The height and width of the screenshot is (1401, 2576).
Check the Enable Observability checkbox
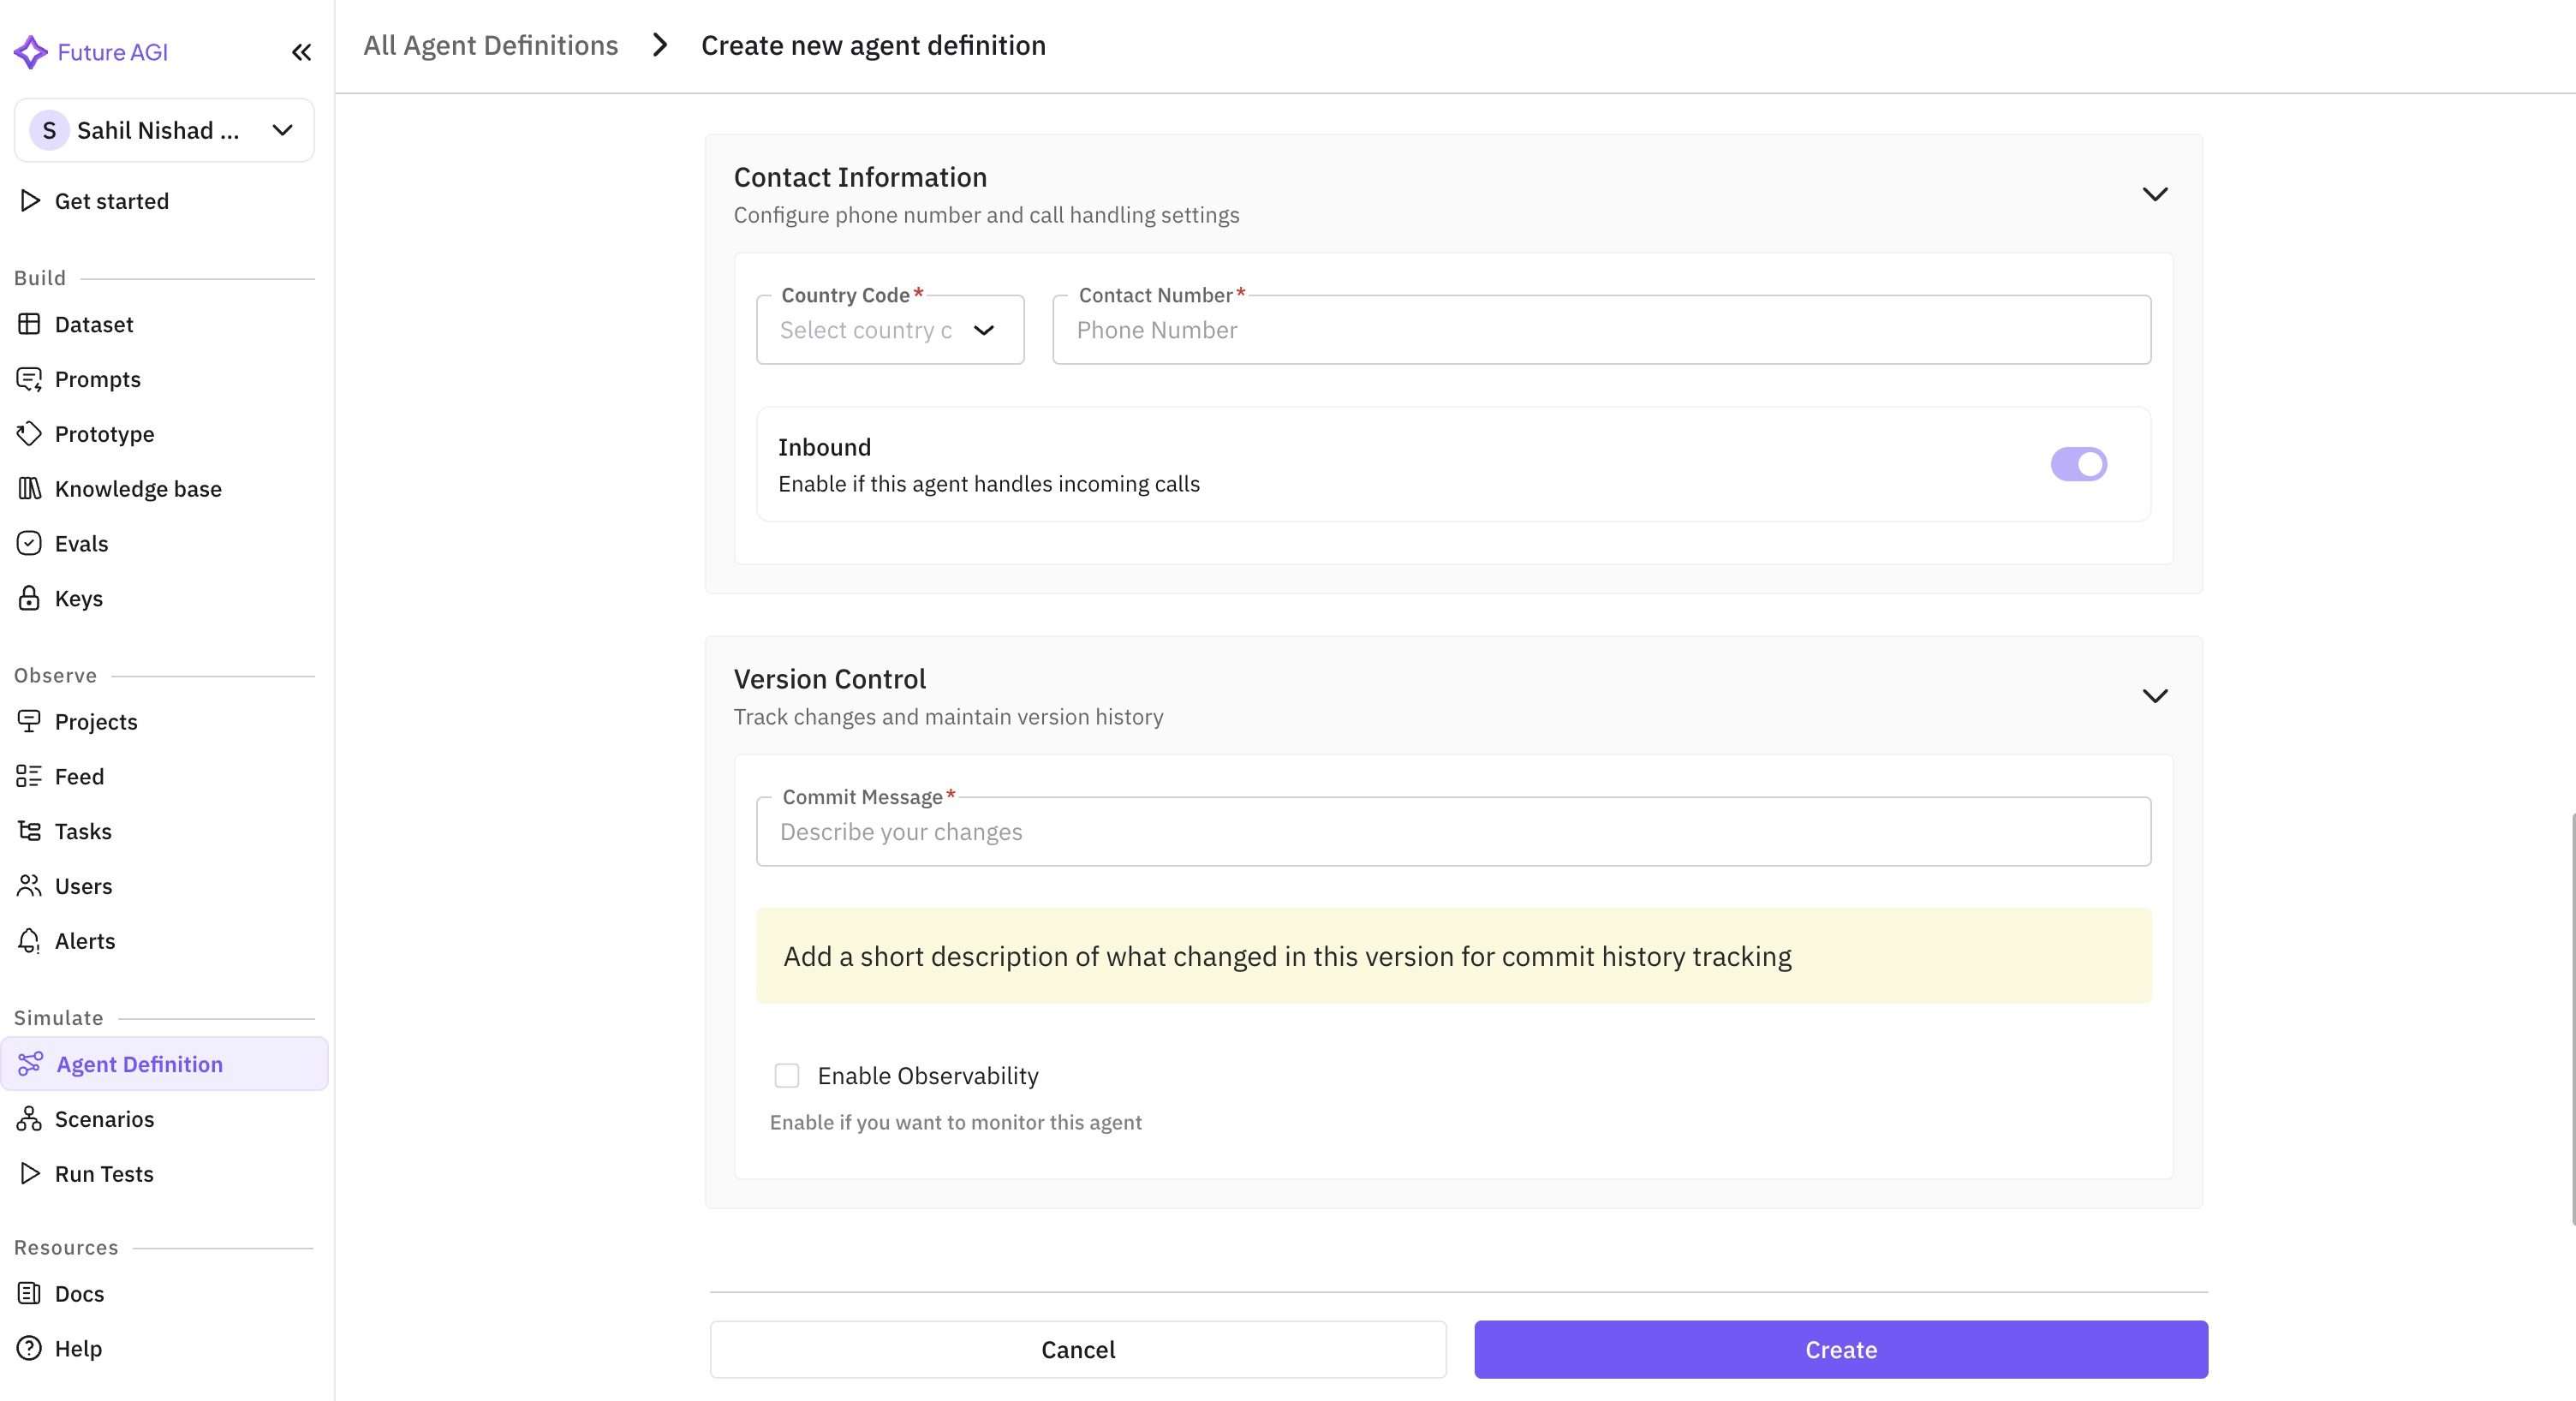tap(787, 1075)
